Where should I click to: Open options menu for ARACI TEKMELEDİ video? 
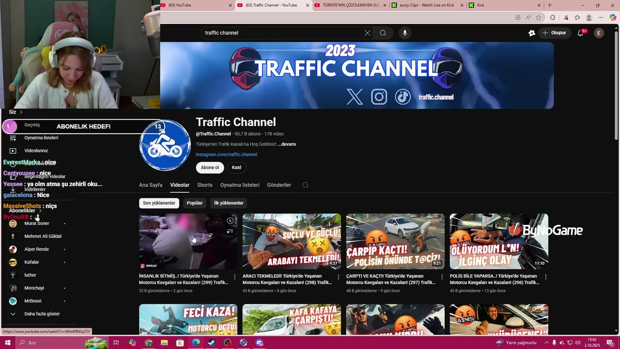pos(338,277)
